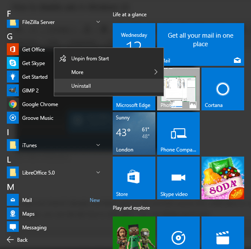251x249 pixels.
Task: Expand the FileZilla Server folder chevron
Action: tap(98, 22)
